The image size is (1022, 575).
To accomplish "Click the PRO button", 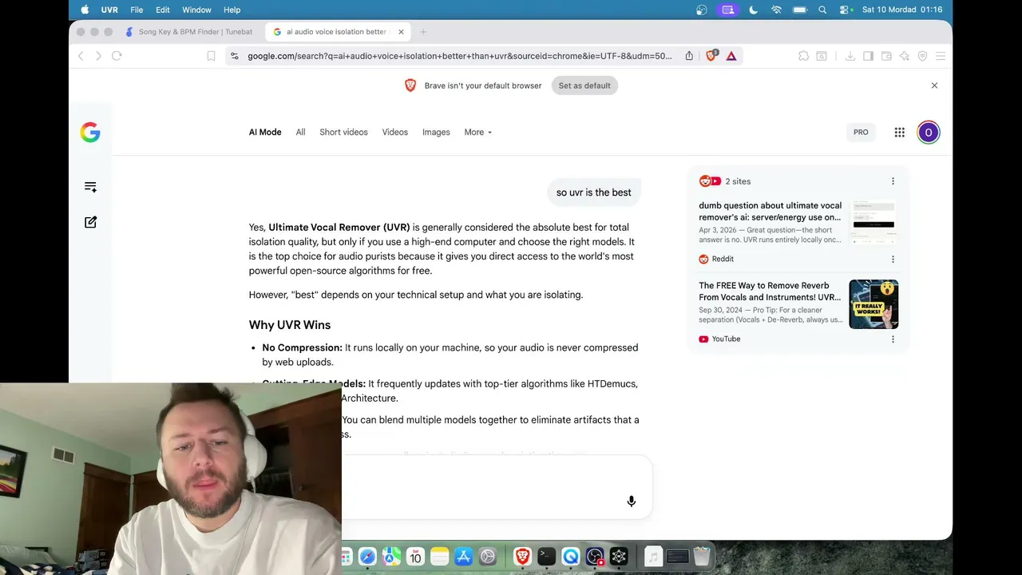I will (x=861, y=133).
